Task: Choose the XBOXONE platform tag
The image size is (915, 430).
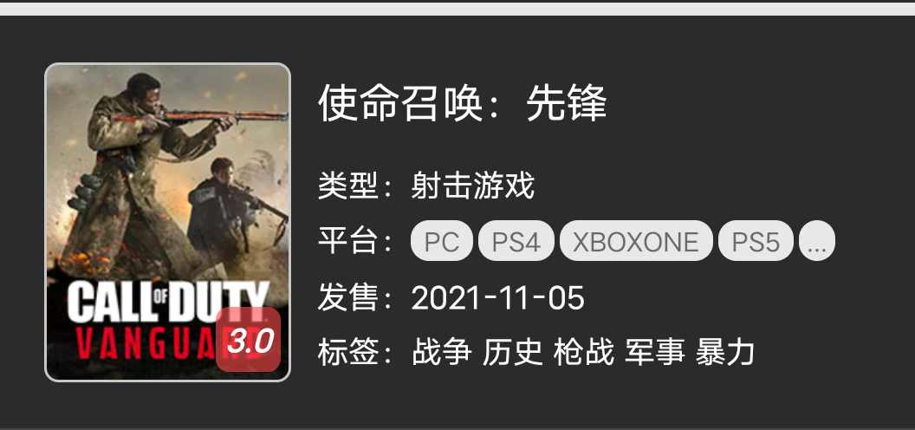Action: (636, 241)
